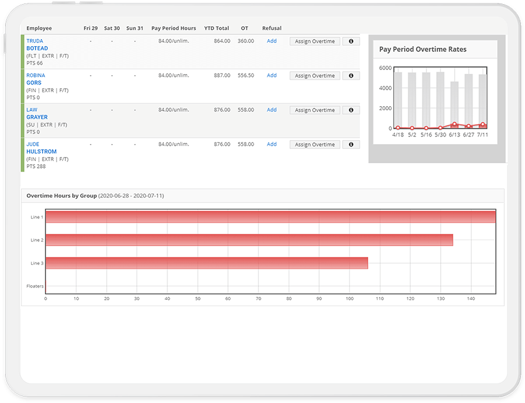
Task: Assign overtime to Law Grayer
Action: [x=315, y=110]
